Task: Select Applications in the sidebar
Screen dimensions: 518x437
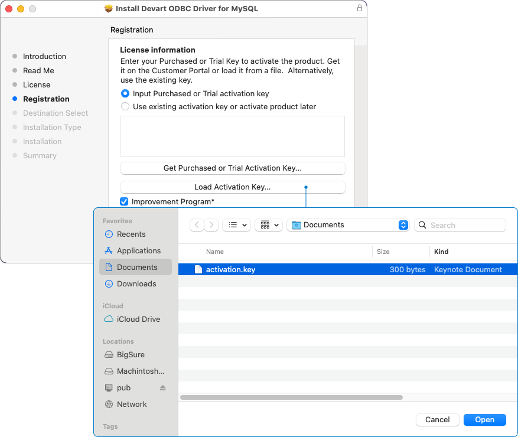Action: tap(136, 250)
